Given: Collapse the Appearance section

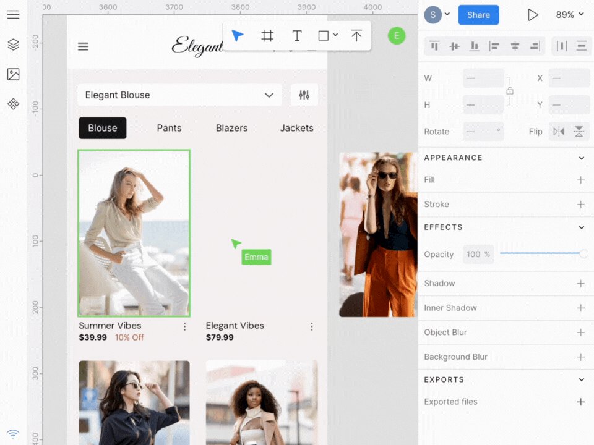Looking at the screenshot, I should pos(581,158).
